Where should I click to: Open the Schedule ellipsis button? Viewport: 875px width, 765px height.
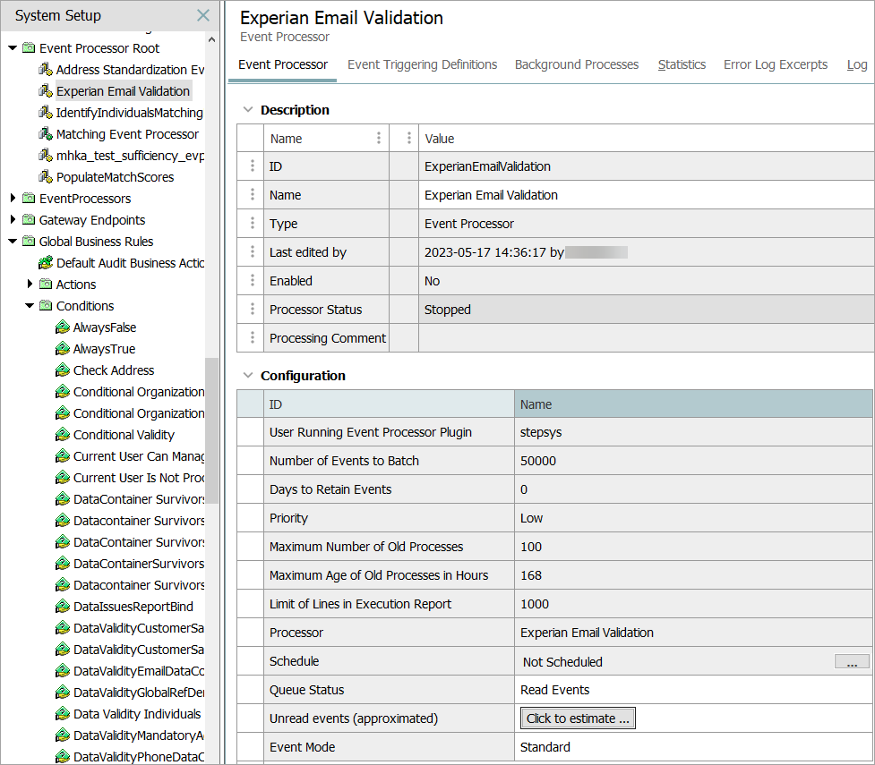[x=851, y=662]
